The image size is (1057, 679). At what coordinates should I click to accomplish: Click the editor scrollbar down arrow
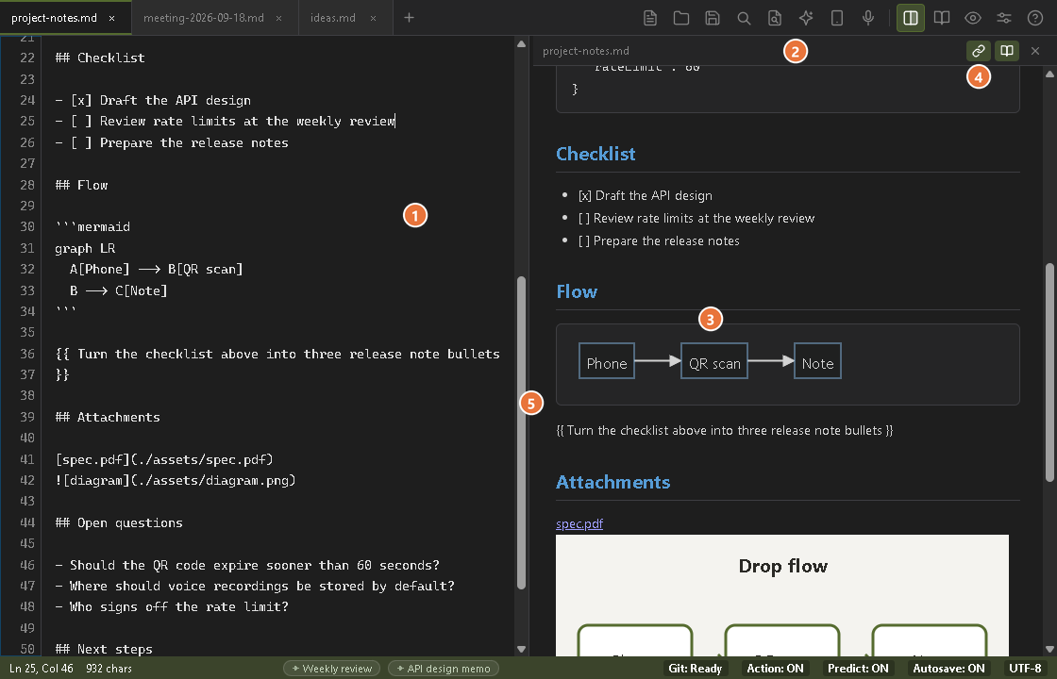[521, 650]
